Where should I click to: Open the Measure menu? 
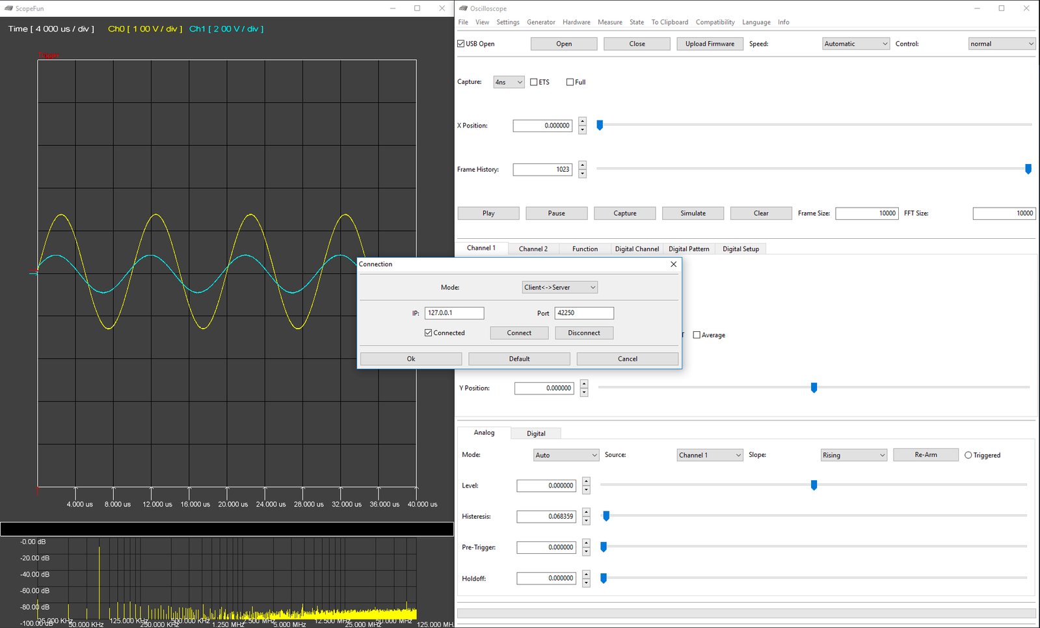[610, 22]
